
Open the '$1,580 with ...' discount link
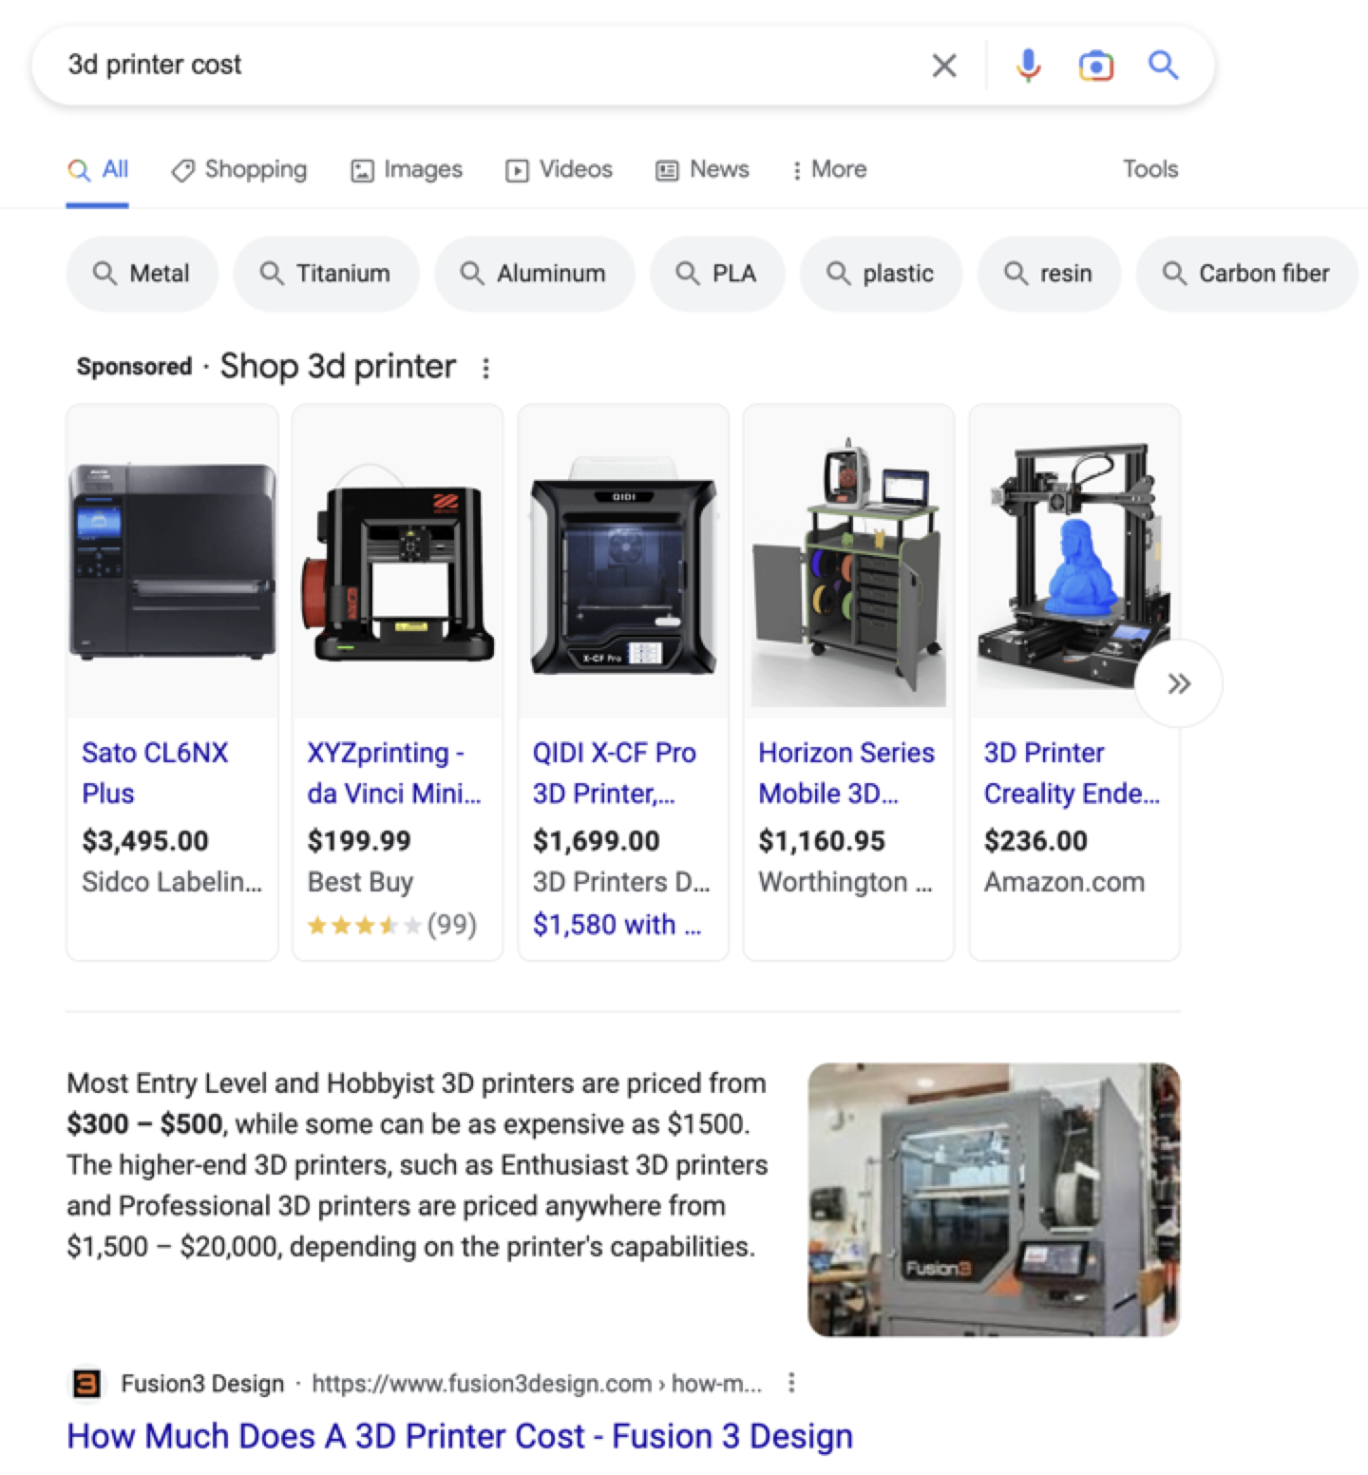(617, 925)
